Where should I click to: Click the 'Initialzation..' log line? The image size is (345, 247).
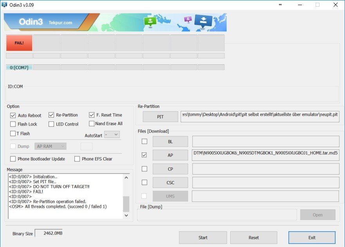coord(33,177)
